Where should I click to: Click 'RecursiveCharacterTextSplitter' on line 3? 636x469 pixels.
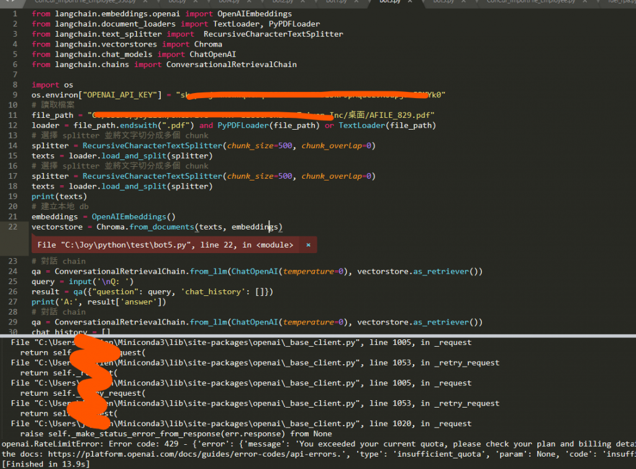pyautogui.click(x=273, y=34)
